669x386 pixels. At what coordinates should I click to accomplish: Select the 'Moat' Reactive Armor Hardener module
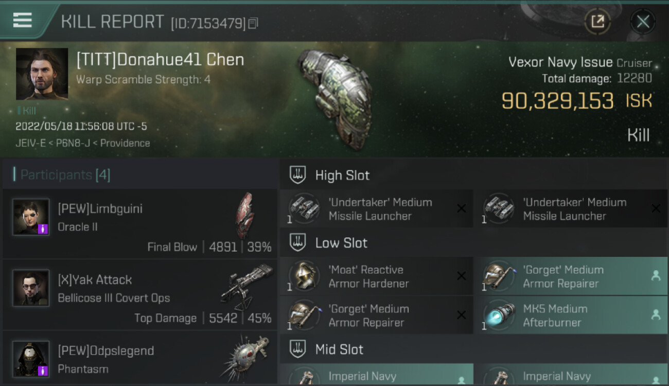pyautogui.click(x=376, y=276)
